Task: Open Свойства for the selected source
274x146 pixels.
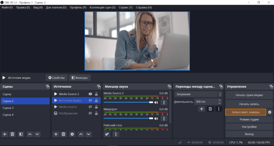Action: click(x=57, y=78)
